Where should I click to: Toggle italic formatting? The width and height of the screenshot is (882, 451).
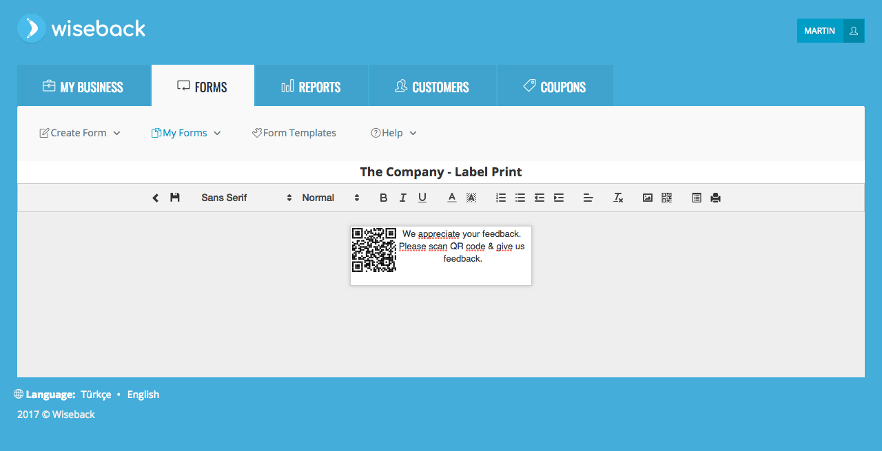pos(403,198)
